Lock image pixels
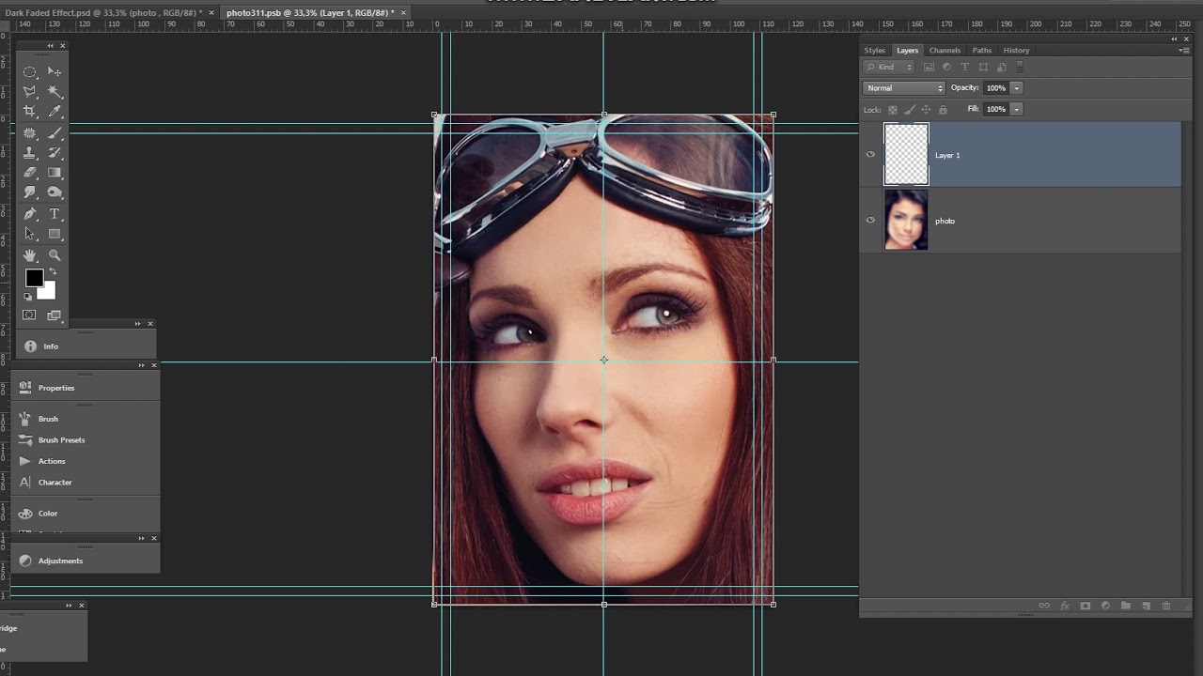The height and width of the screenshot is (676, 1203). [910, 110]
